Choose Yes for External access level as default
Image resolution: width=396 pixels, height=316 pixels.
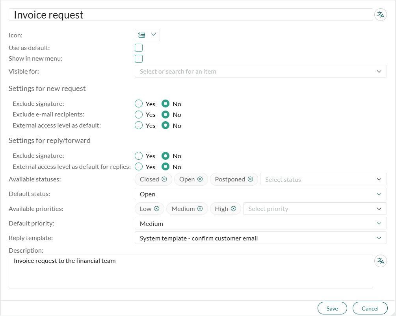(x=139, y=126)
